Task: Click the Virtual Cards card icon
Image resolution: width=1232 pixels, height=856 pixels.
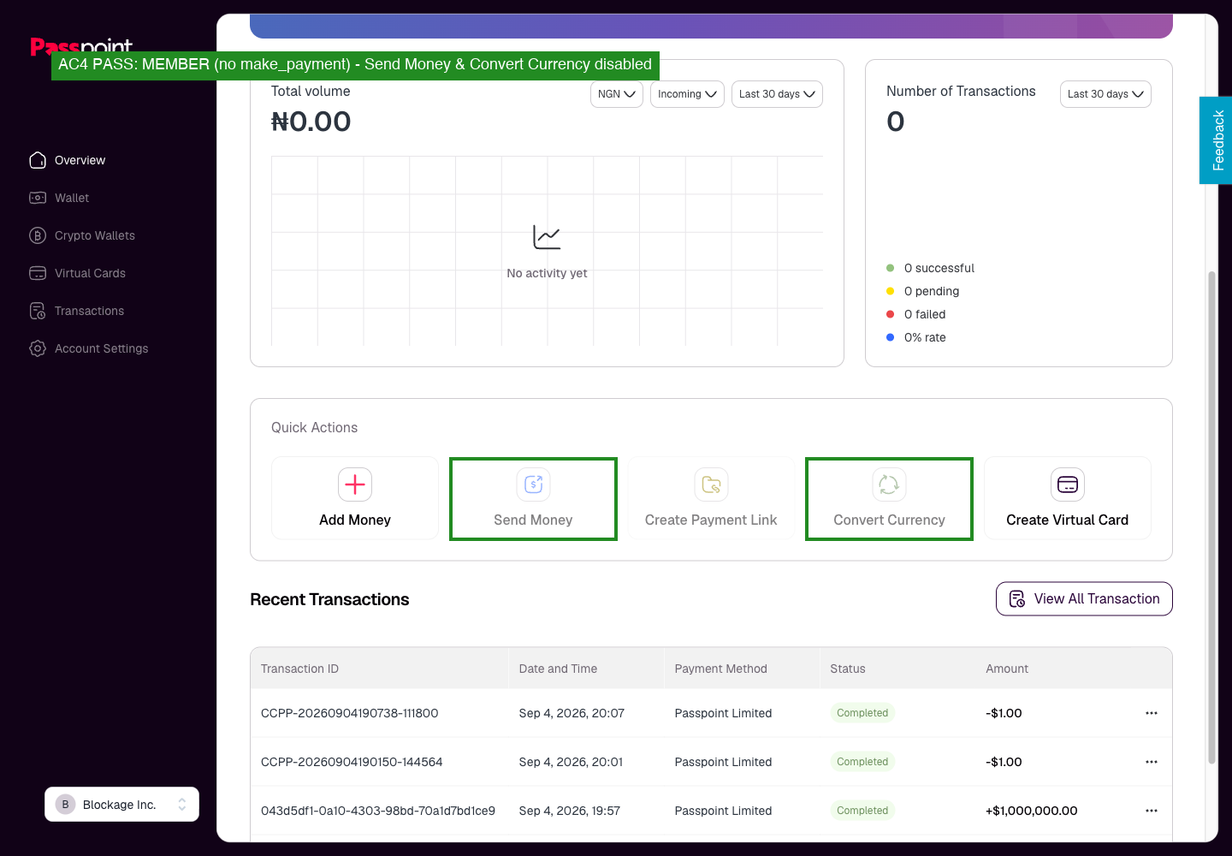Action: [38, 273]
